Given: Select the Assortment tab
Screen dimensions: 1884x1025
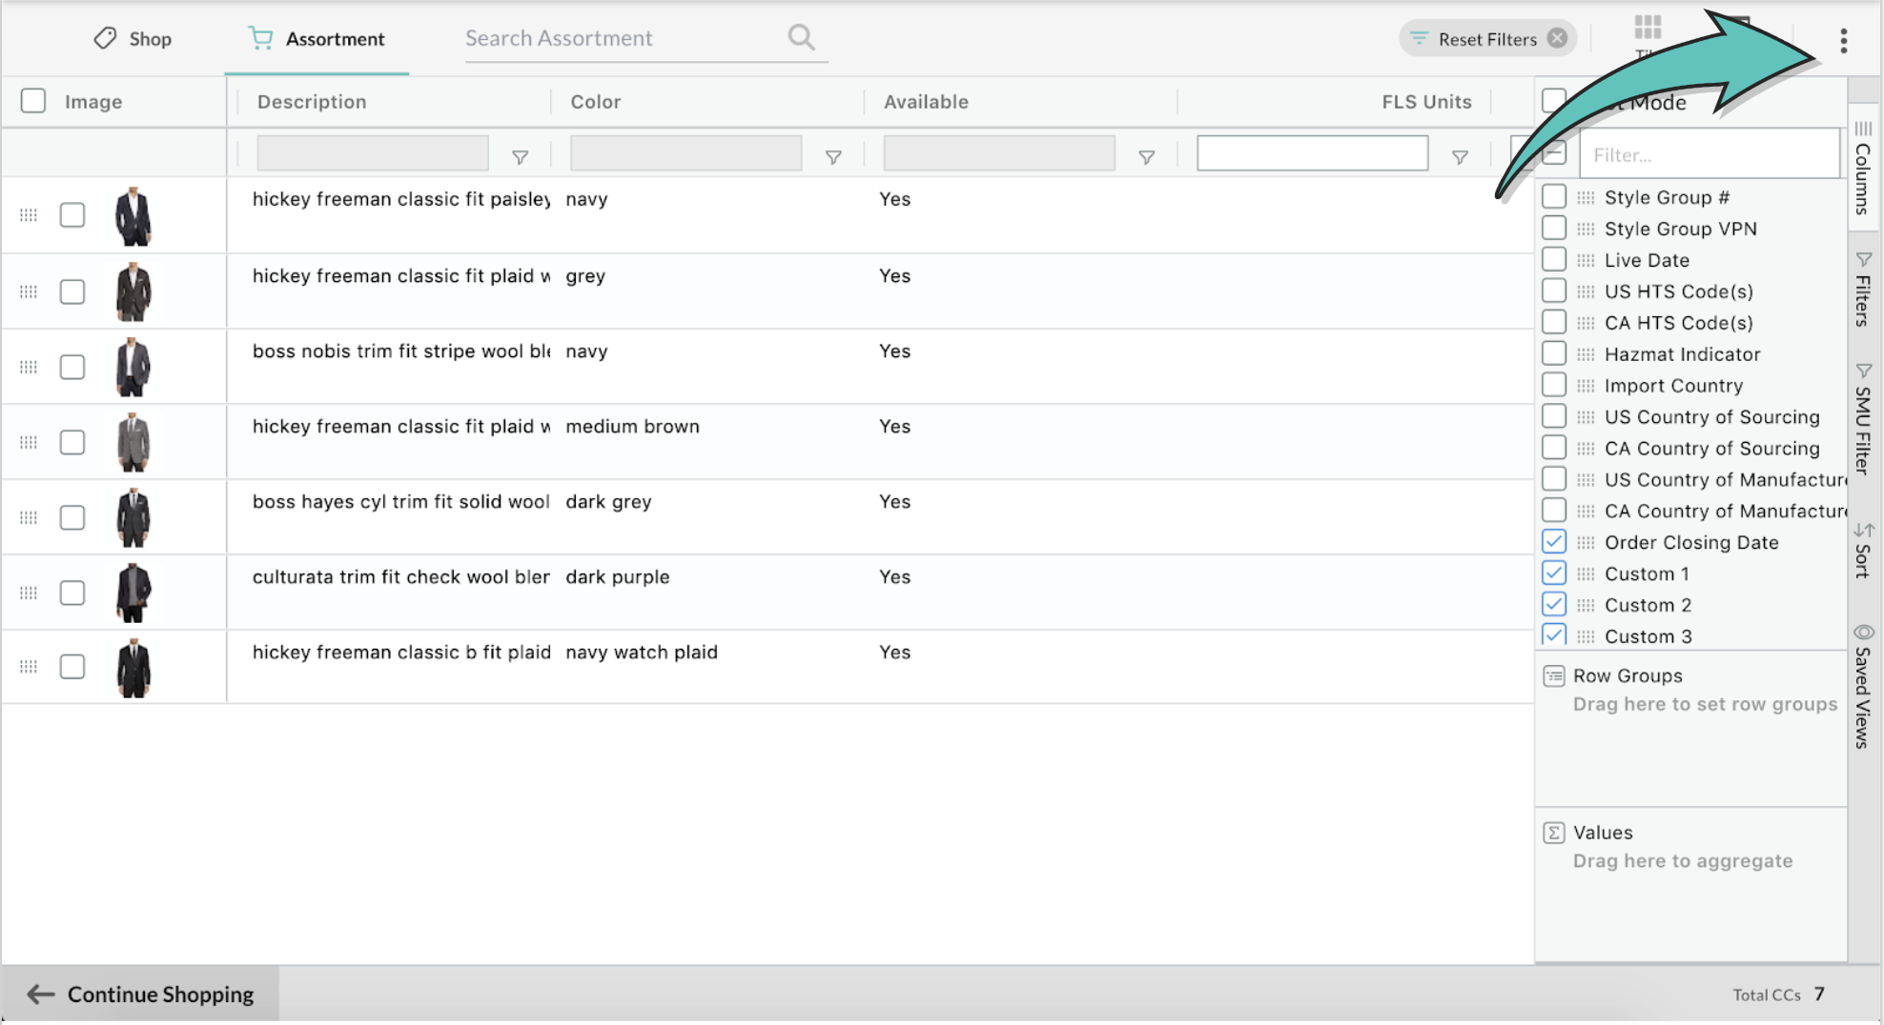Looking at the screenshot, I should [x=317, y=39].
